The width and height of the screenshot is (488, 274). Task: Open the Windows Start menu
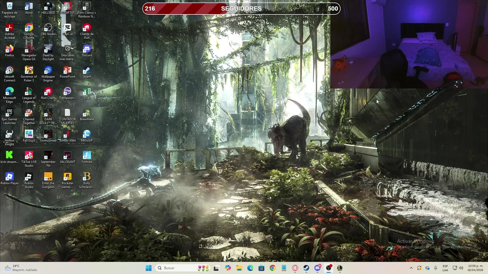pos(148,268)
